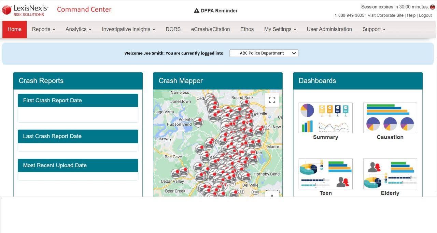
Task: Open the Causation dashboard thumbnail
Action: point(390,118)
